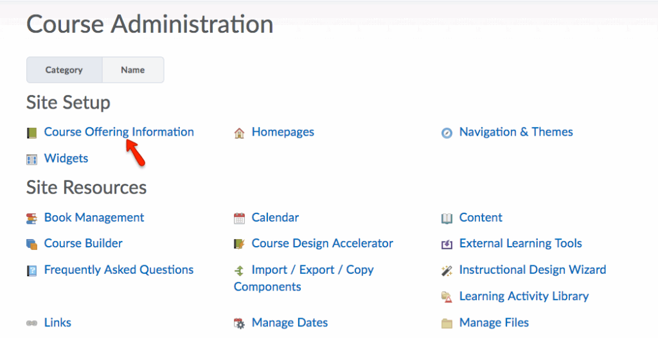
Task: Select the Course Design Accelerator link
Action: tap(322, 243)
